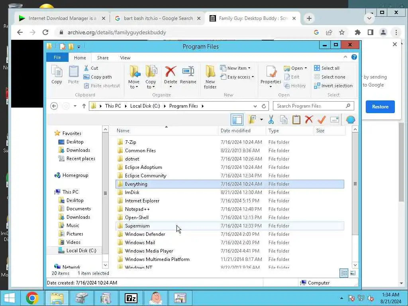Select Homegroup in navigation pane
The height and width of the screenshot is (306, 408).
(x=75, y=175)
